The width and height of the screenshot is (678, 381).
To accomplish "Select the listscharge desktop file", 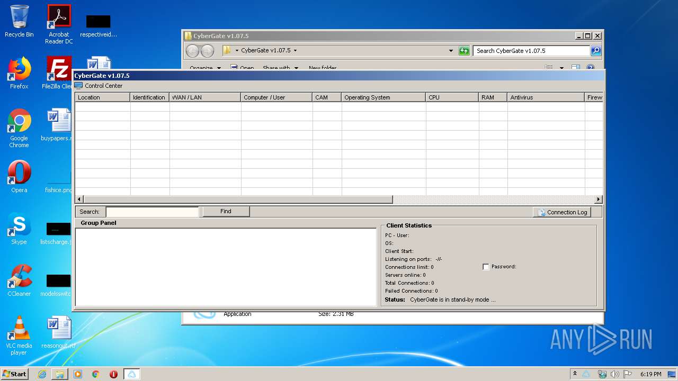I will click(56, 233).
